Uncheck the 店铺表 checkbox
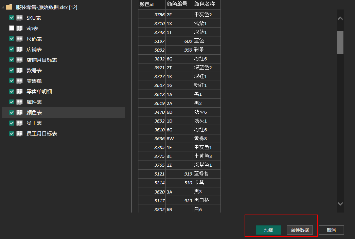Viewport: 355px width, 239px height. pos(12,49)
